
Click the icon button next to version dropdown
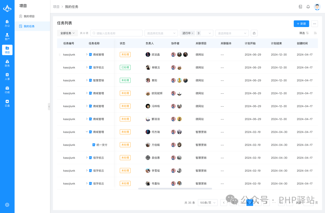(254, 33)
